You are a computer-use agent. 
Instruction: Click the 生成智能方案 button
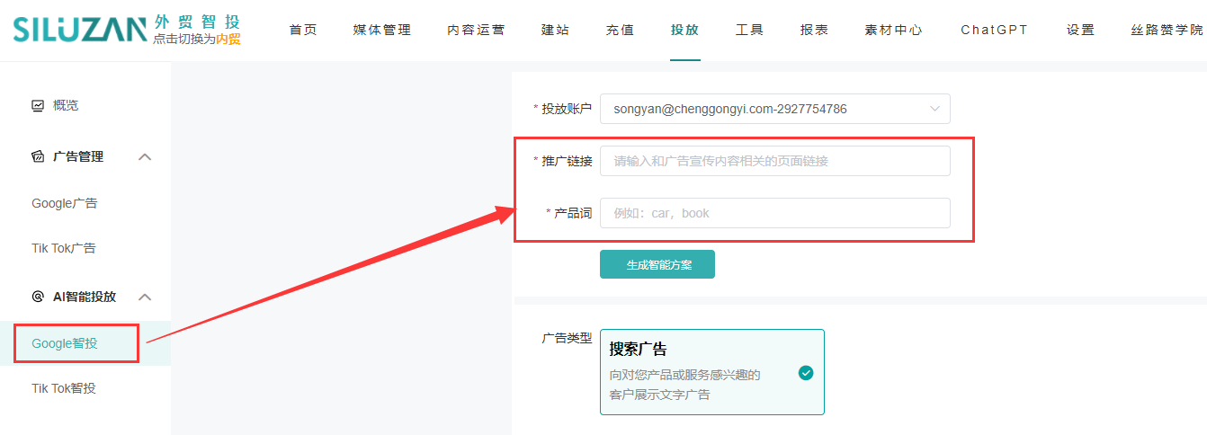pos(657,264)
